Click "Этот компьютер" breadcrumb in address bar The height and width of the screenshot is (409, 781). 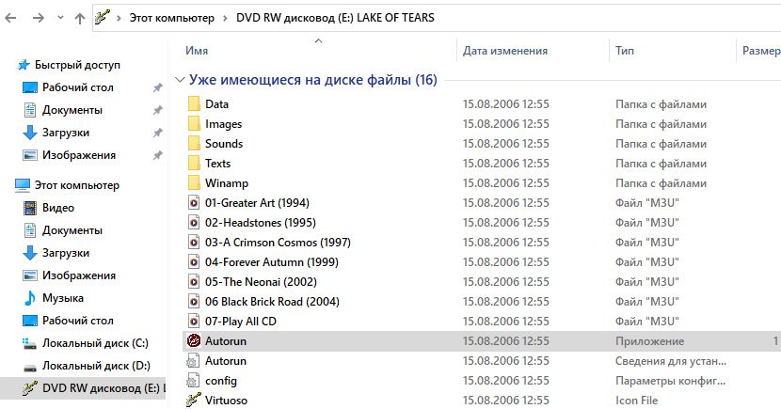(172, 18)
